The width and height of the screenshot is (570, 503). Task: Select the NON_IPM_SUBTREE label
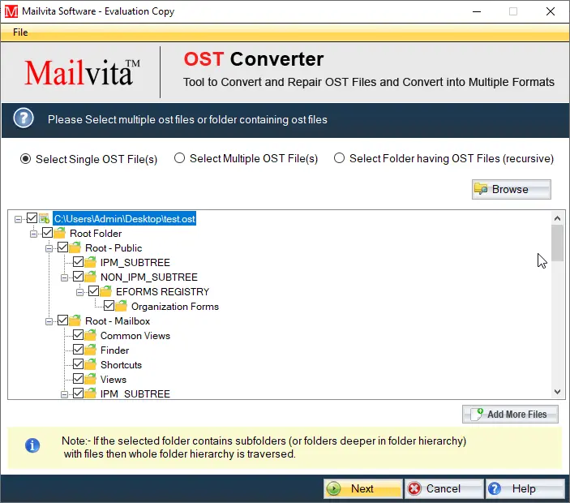tap(149, 277)
